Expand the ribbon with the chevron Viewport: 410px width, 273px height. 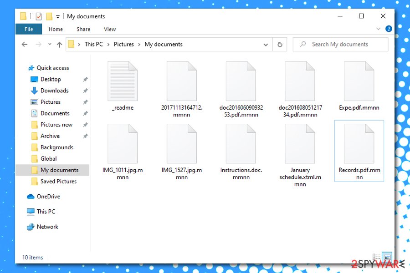pos(378,29)
